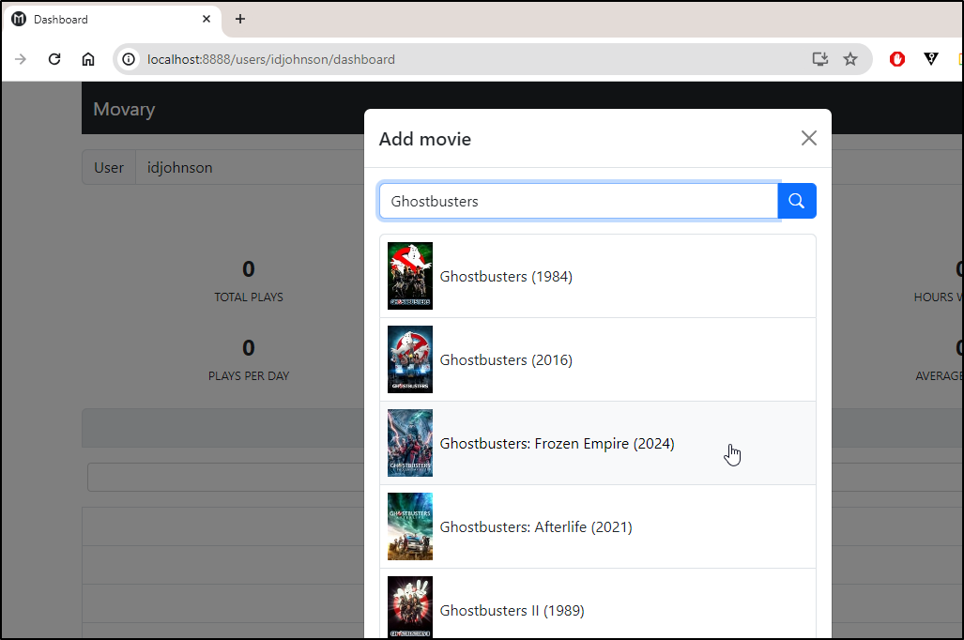The width and height of the screenshot is (964, 640).
Task: Click the idjohnson user field
Action: point(249,167)
